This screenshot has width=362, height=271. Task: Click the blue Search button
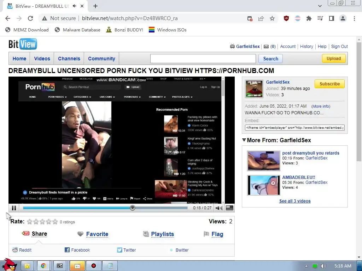click(x=270, y=59)
